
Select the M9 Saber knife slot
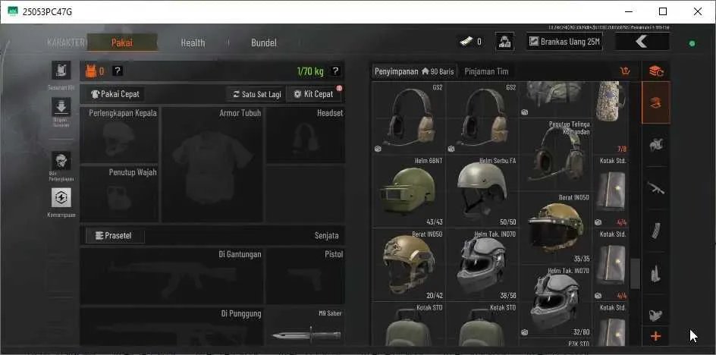point(306,327)
